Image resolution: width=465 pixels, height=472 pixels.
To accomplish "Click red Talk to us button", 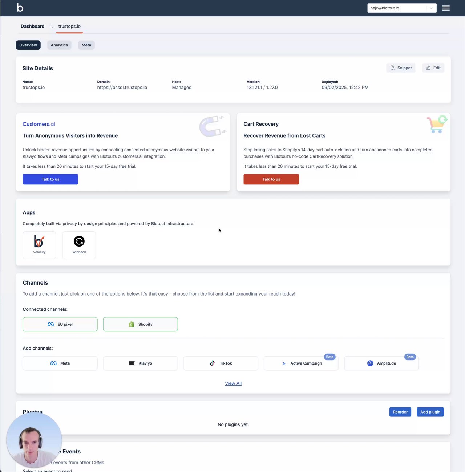I will point(271,179).
